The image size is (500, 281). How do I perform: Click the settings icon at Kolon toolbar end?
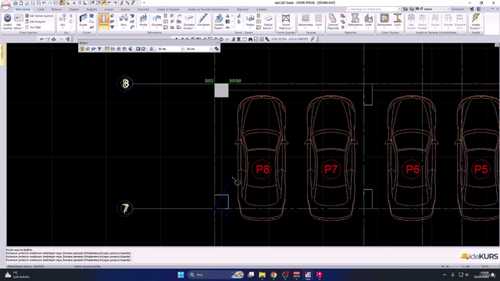coord(217,49)
